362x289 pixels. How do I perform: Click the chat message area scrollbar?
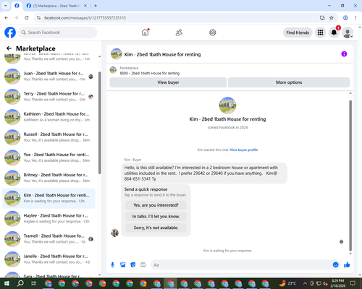(x=350, y=176)
